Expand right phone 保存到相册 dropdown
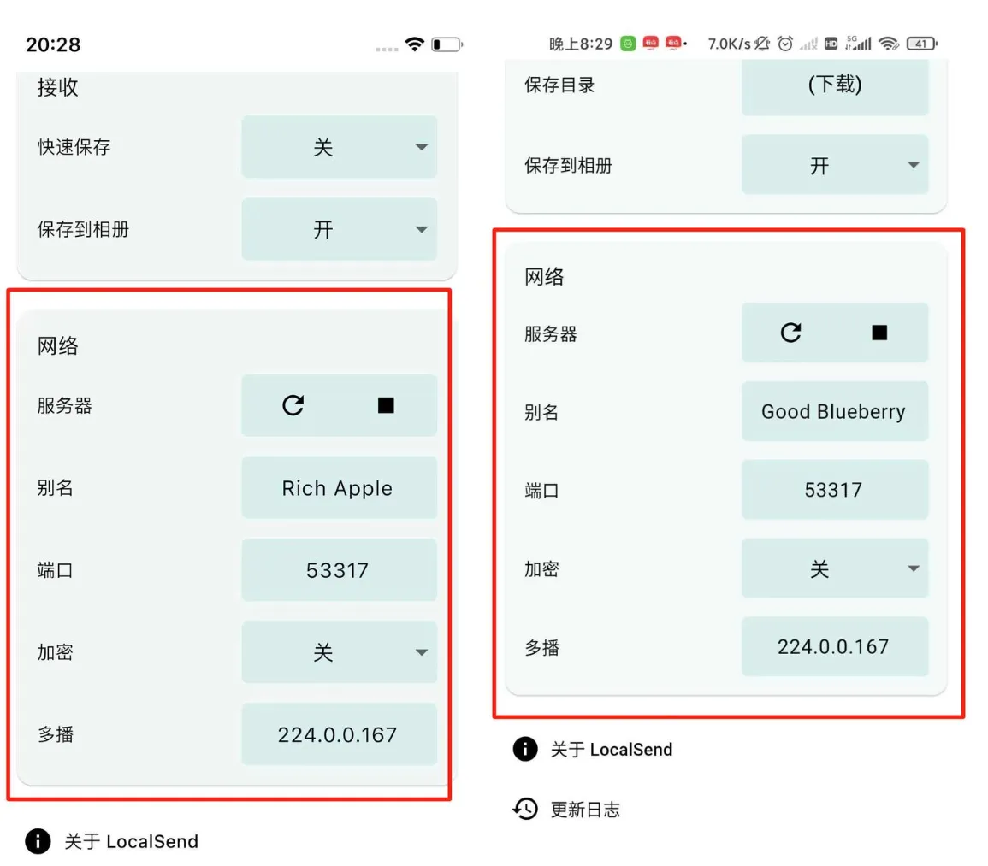 click(x=835, y=165)
